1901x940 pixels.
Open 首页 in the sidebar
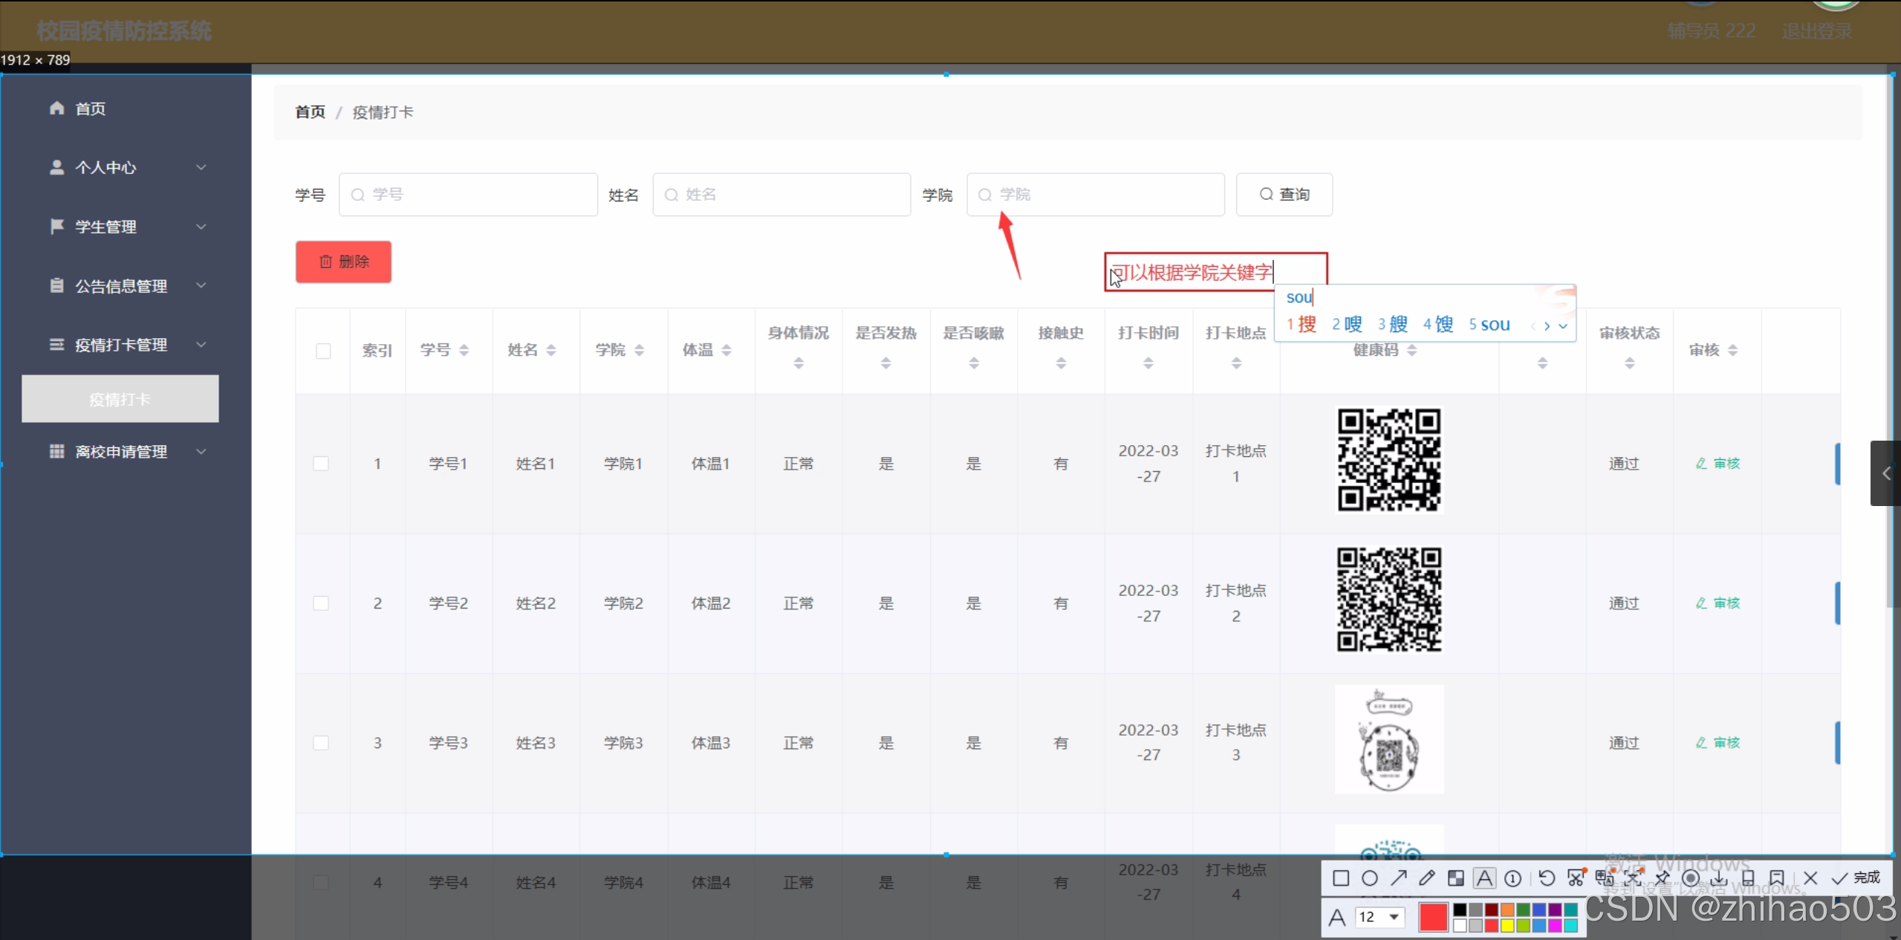(x=89, y=108)
